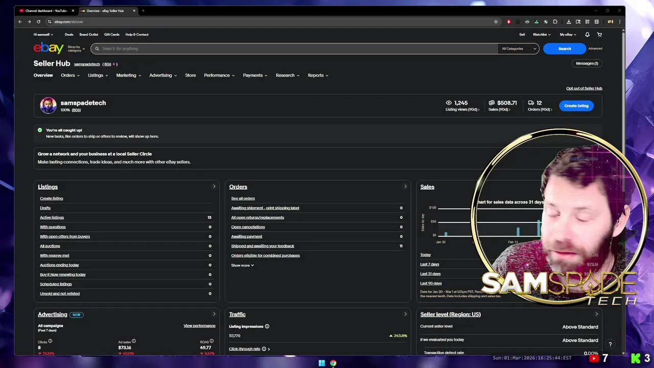Open the shopping cart icon
This screenshot has width=654, height=368.
click(599, 34)
